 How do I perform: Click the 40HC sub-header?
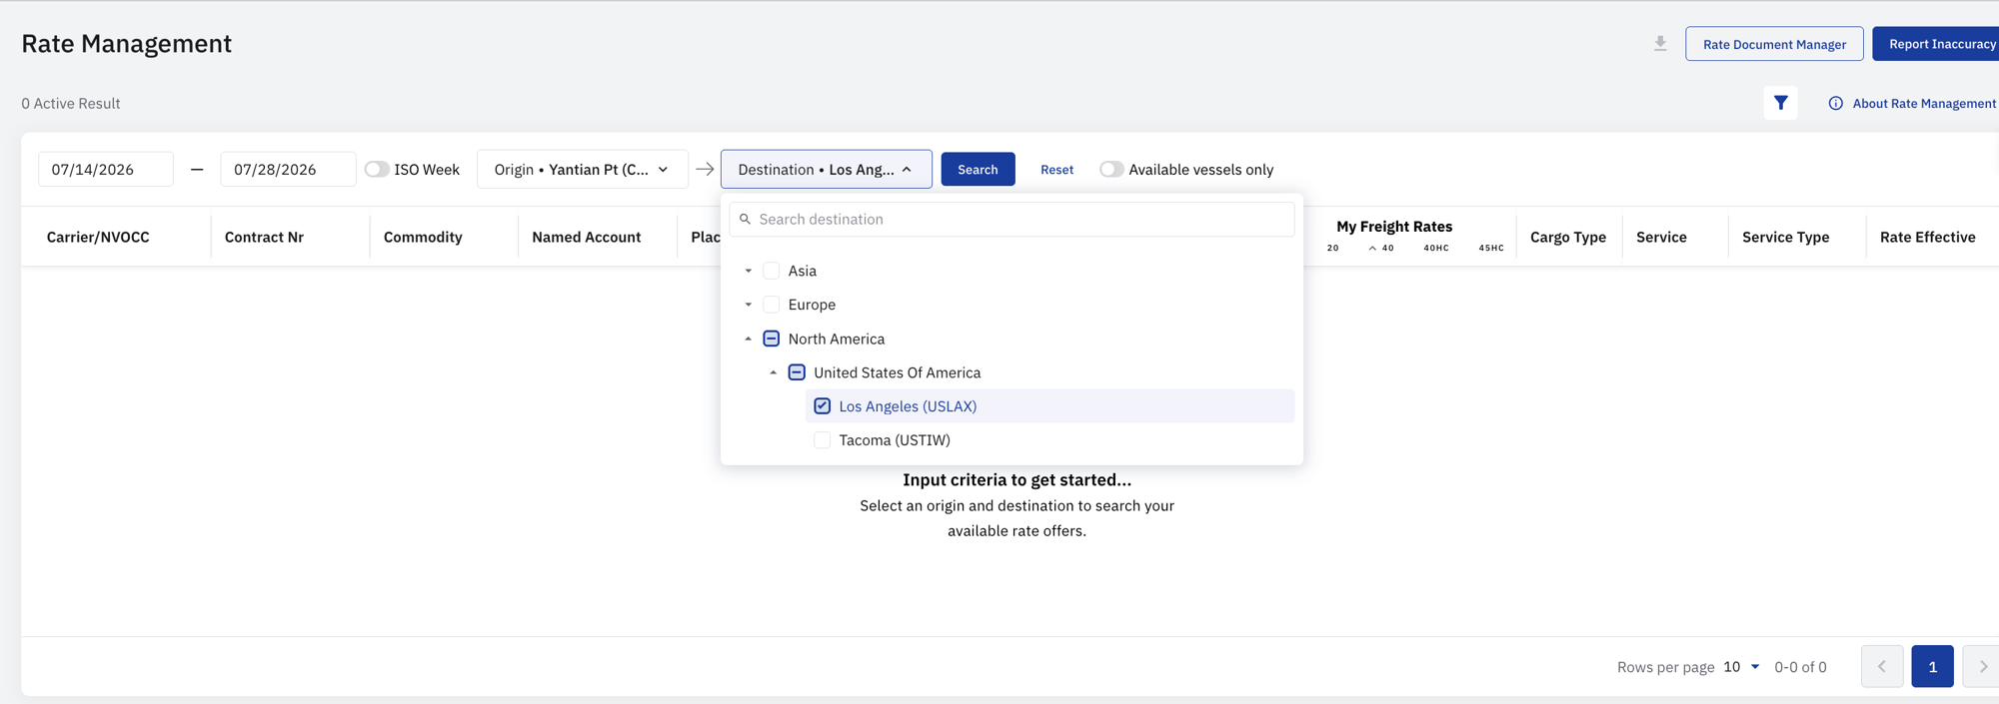(x=1436, y=248)
